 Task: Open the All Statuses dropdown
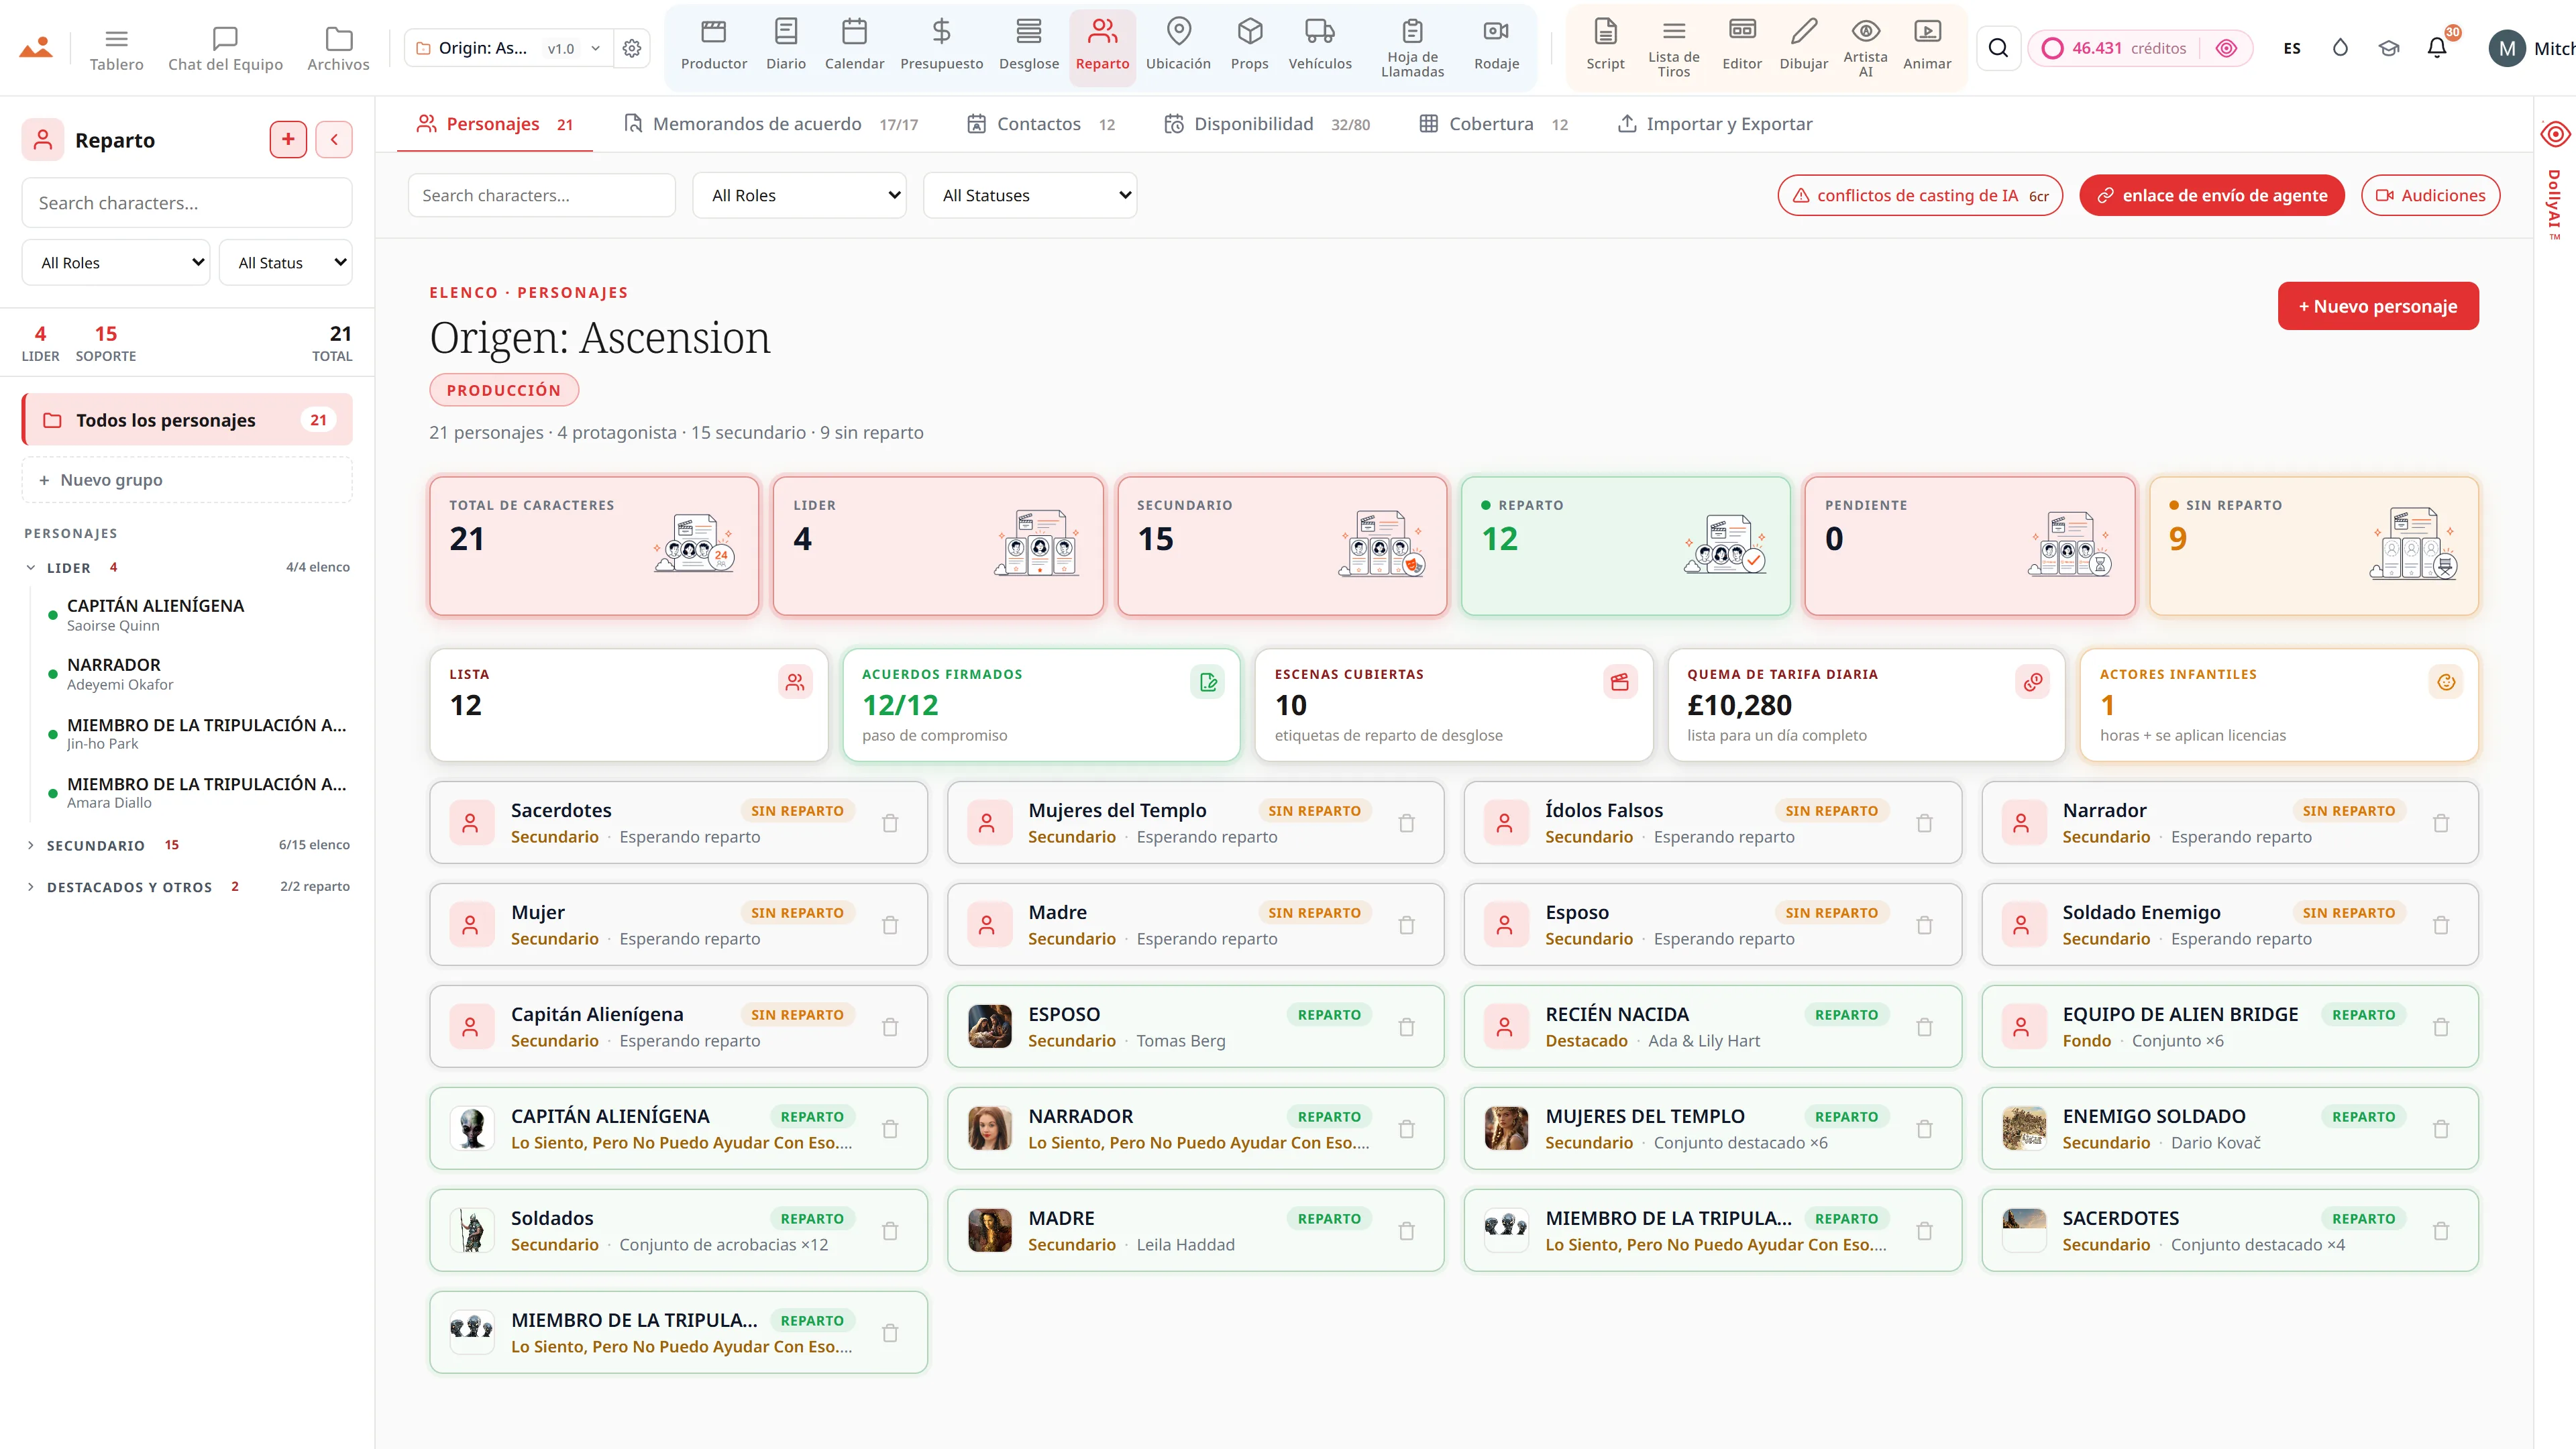click(1030, 195)
